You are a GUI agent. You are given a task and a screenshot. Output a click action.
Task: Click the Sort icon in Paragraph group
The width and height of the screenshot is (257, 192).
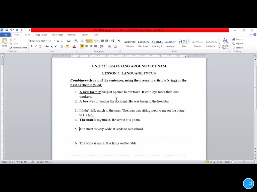coord(113,41)
